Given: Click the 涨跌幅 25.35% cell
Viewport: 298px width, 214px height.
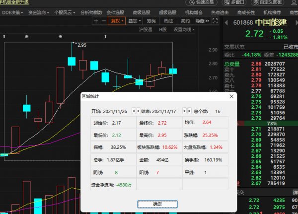Looking at the screenshot, I should (205, 135).
